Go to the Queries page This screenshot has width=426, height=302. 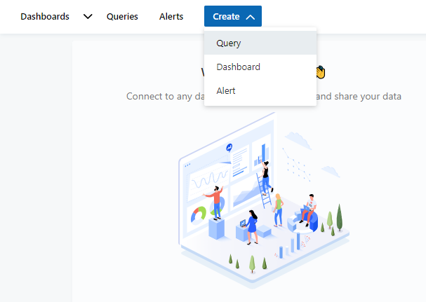122,17
